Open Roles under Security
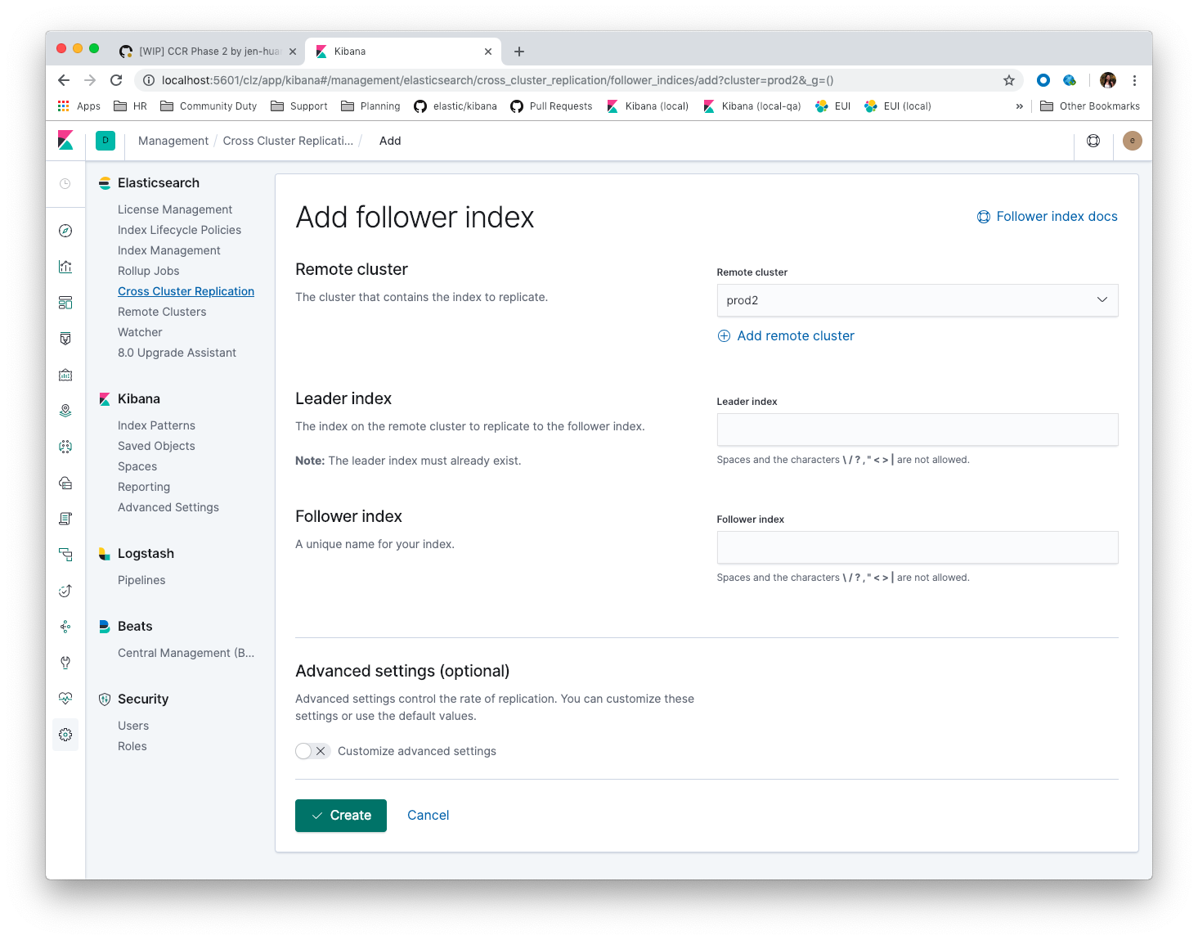This screenshot has height=940, width=1198. coord(132,746)
